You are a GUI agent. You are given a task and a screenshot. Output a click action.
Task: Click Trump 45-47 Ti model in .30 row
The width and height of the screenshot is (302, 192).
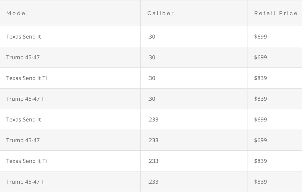point(26,99)
